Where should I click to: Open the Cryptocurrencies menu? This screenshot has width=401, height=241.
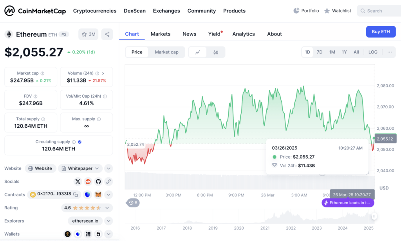coord(95,11)
